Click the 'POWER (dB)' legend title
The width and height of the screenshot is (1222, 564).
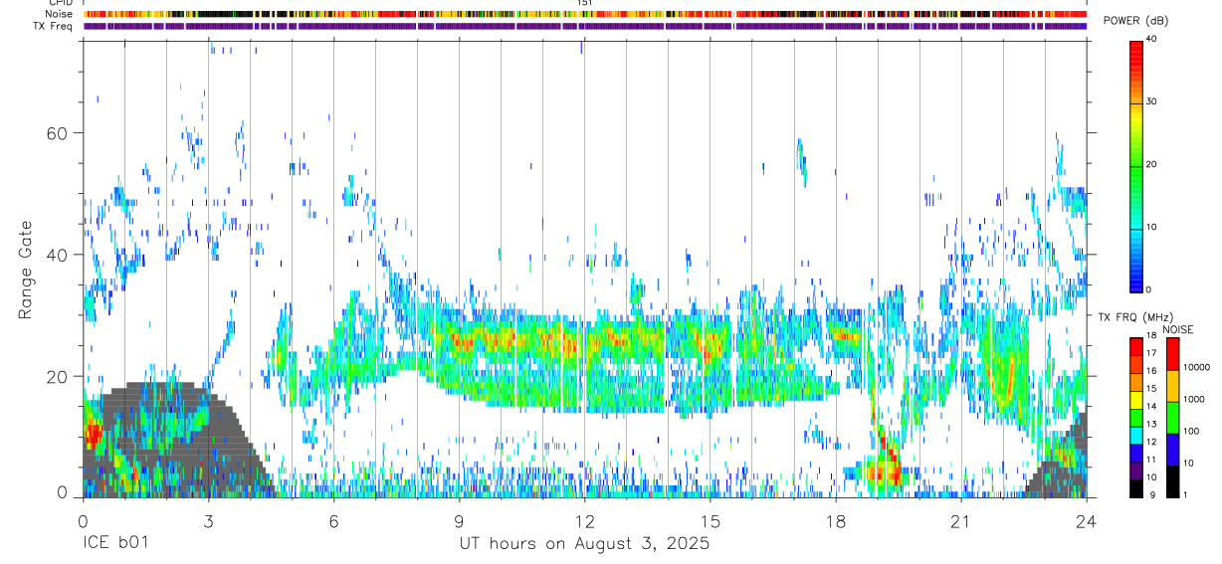[1137, 22]
